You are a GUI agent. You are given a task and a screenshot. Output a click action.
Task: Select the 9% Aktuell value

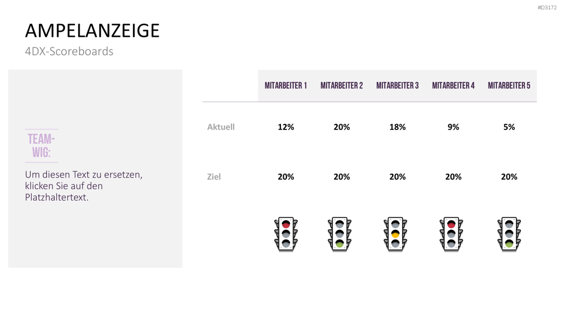coord(453,127)
